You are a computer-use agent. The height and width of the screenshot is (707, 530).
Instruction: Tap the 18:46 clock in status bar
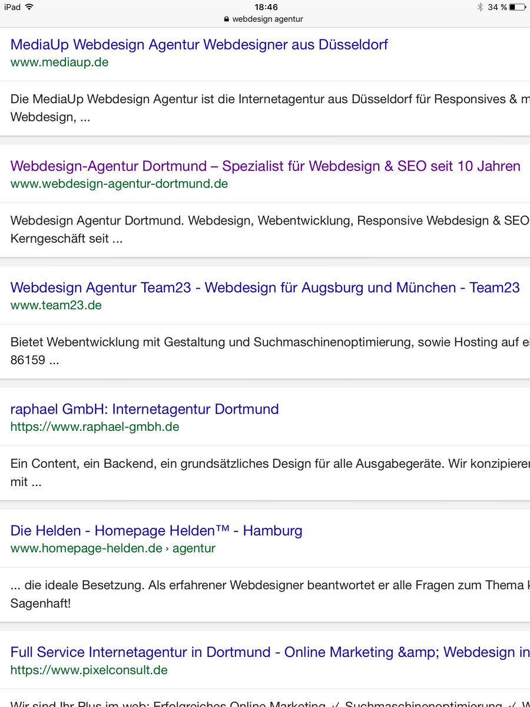coord(266,7)
